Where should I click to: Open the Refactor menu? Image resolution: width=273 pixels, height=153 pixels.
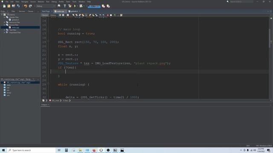point(41,2)
